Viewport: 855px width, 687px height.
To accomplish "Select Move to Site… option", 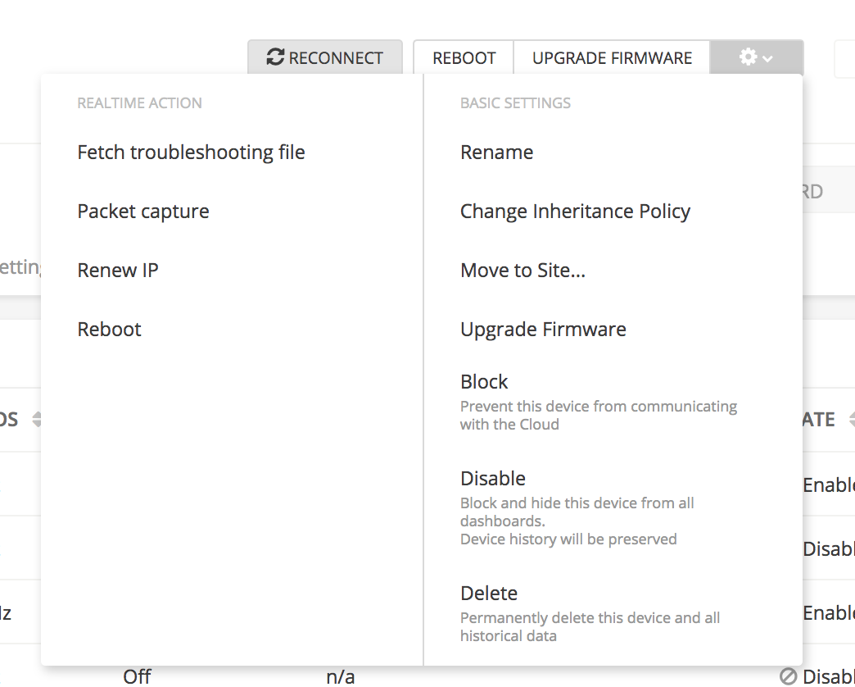I will coord(522,271).
